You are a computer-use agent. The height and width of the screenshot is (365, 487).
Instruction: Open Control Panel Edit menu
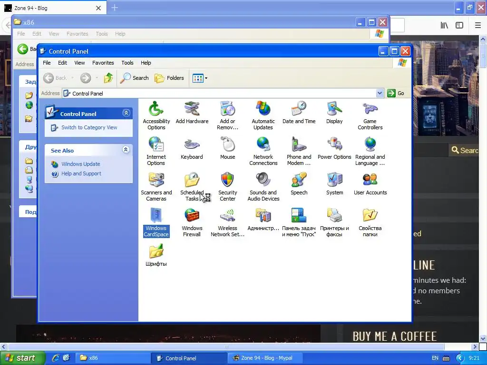[62, 63]
